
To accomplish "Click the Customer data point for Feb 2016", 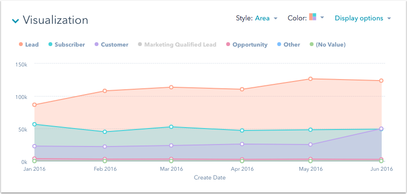I will point(105,146).
